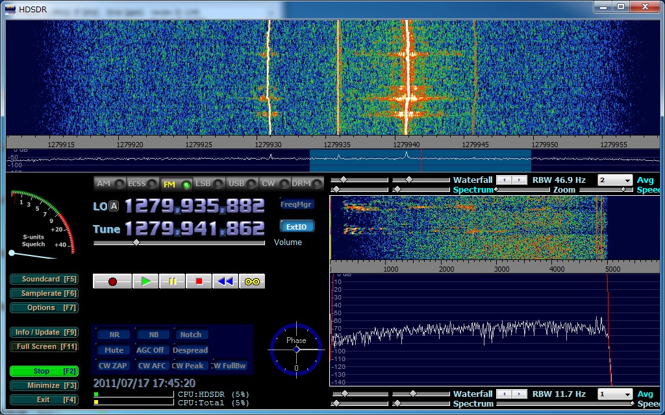Click upper RBW 46.9 Hz right arrow
Screen dimensions: 665x415
pyautogui.click(x=519, y=180)
